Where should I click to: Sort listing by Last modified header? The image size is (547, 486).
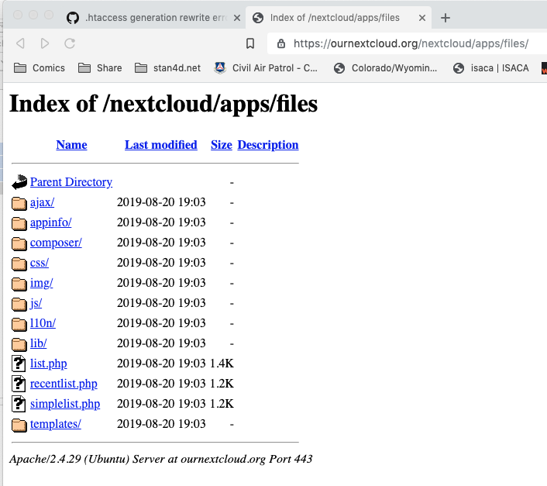(x=161, y=145)
